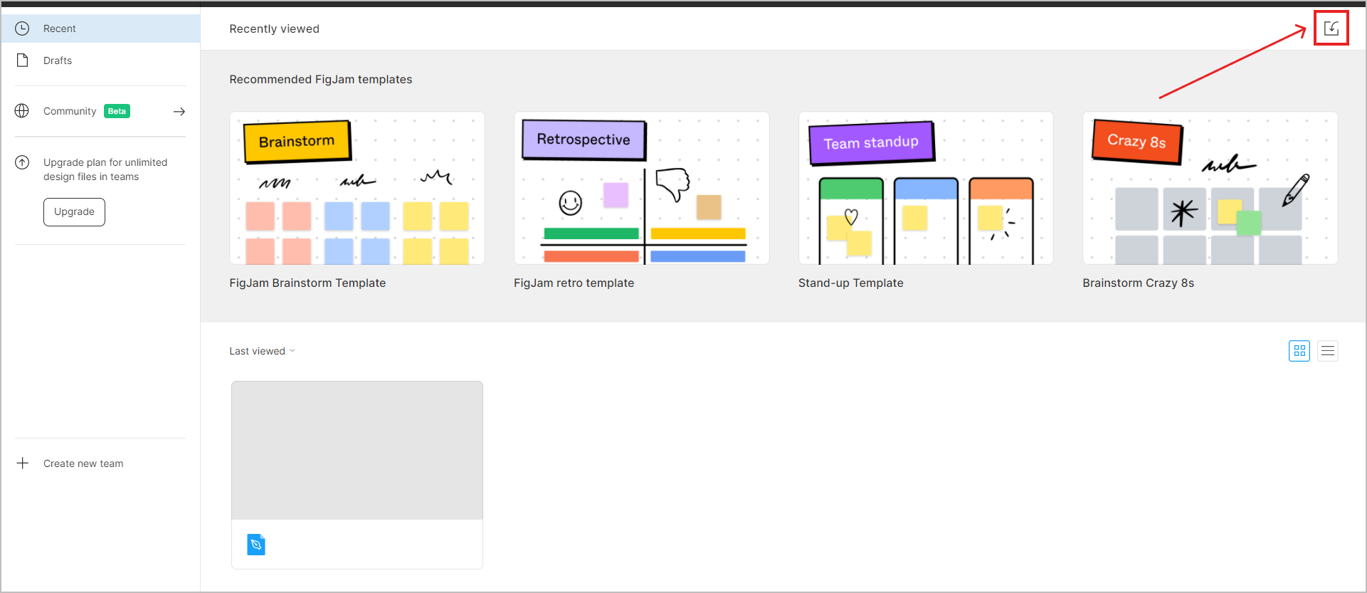The width and height of the screenshot is (1367, 593).
Task: Open the recently viewed file thumbnail
Action: [357, 451]
